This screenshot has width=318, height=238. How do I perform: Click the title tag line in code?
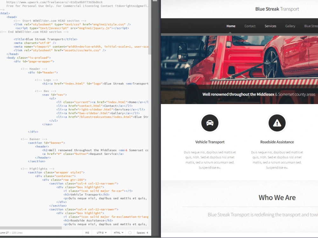[45, 39]
